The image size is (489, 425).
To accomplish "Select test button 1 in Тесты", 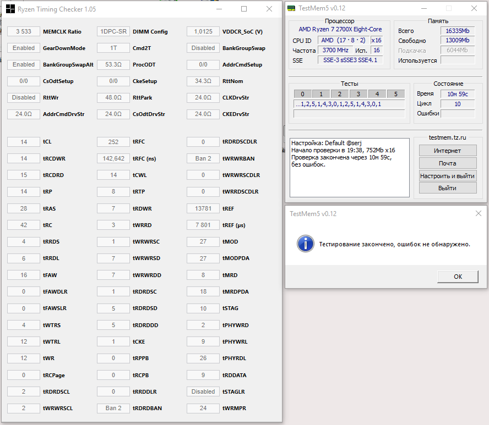I will tap(321, 93).
